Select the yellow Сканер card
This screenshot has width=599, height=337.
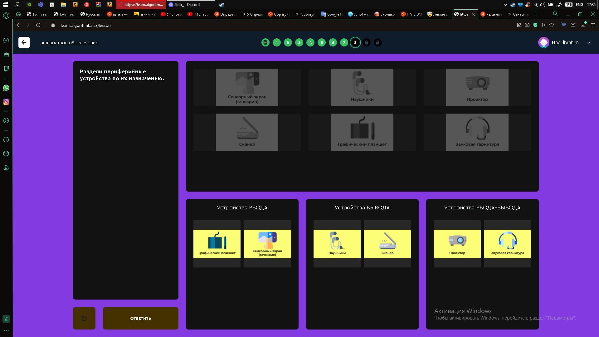click(387, 244)
